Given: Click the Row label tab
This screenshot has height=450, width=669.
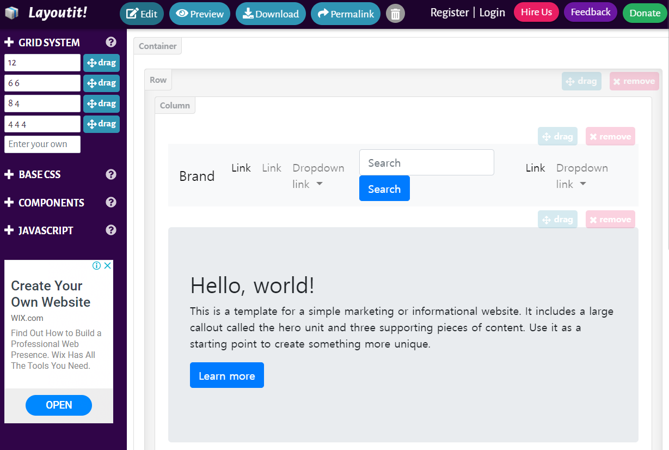Looking at the screenshot, I should coord(158,80).
